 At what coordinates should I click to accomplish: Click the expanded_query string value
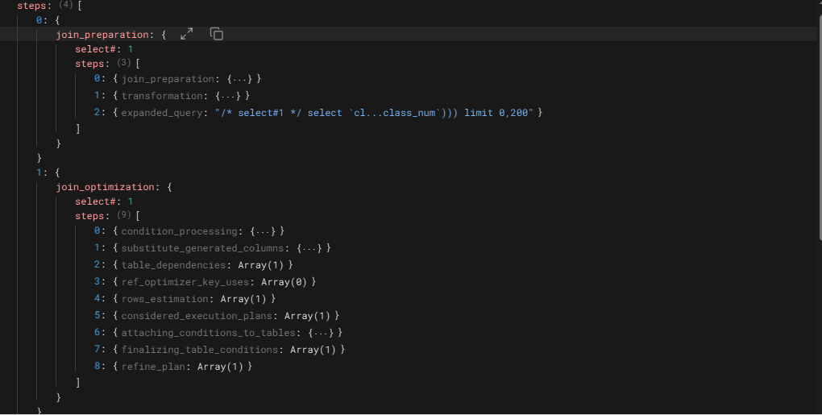coord(374,113)
